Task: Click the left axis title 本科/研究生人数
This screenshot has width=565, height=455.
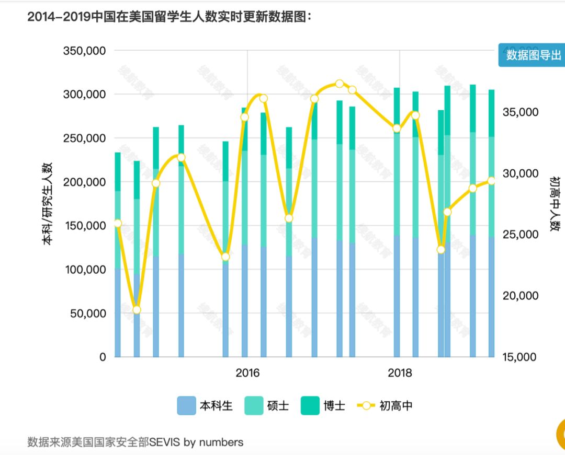Action: click(x=48, y=204)
